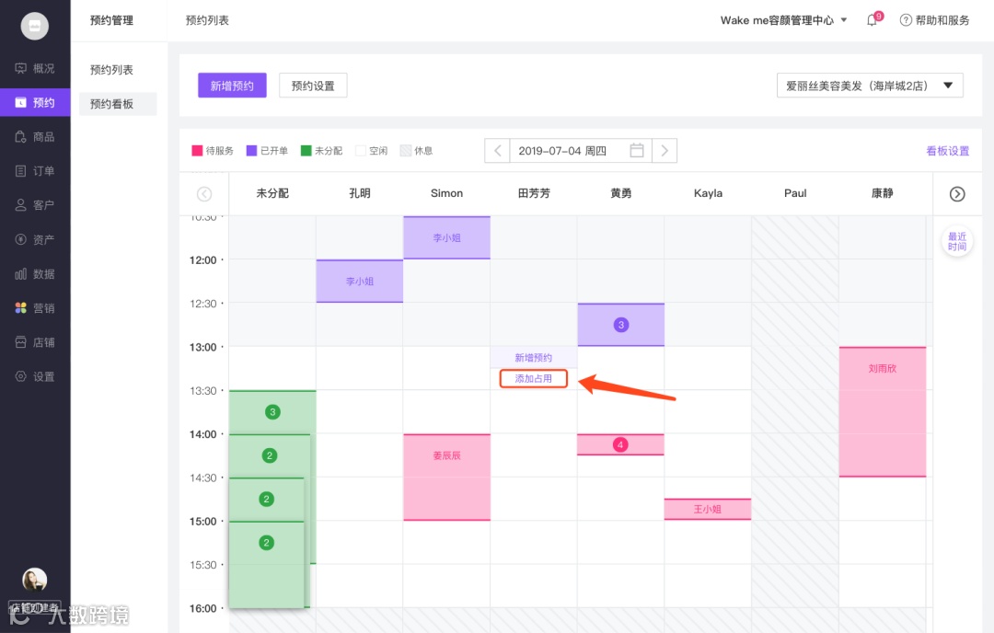The image size is (994, 633).
Task: Show previous staff columns arrow
Action: click(204, 194)
